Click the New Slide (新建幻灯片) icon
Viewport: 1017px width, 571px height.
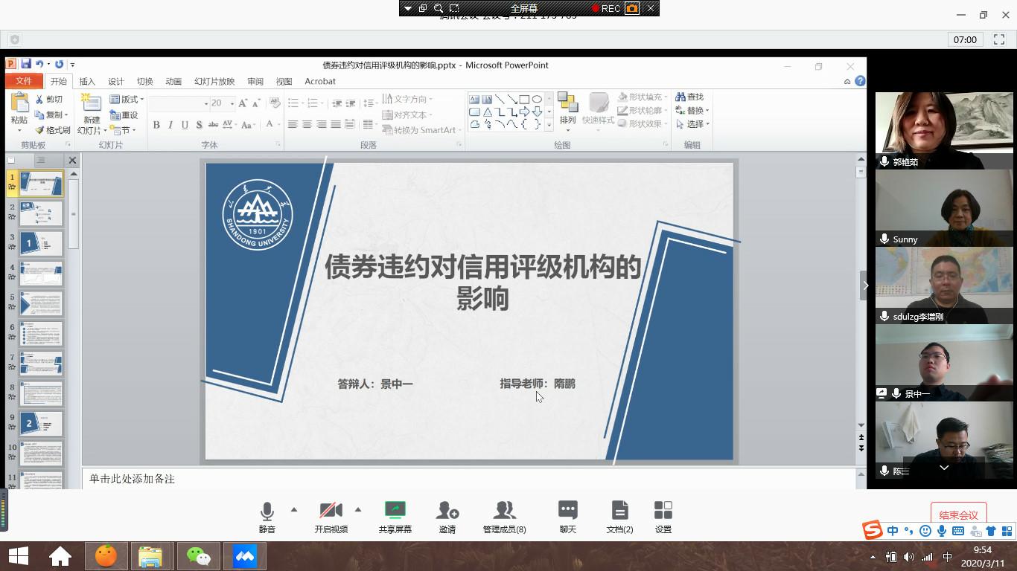[92, 104]
